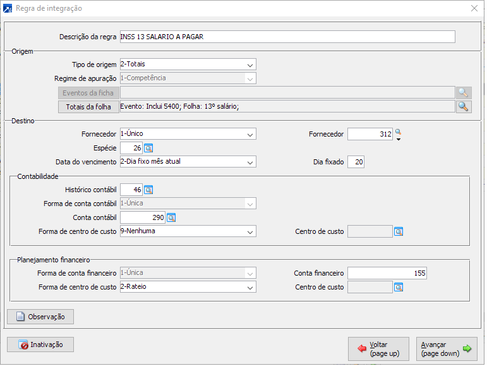Expand the Forma de conta financeiro dropdown
The image size is (487, 366).
click(250, 274)
